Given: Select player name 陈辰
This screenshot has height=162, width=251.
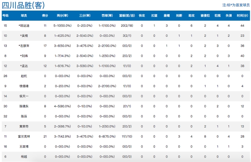Looking at the screenshot, I should (x=24, y=116).
